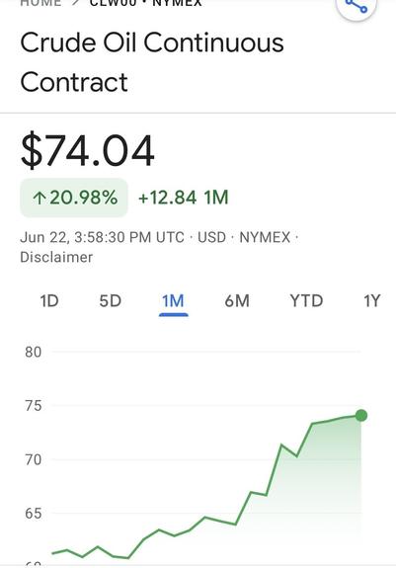This screenshot has height=568, width=396.
Task: Click the share icon button
Action: [356, 6]
